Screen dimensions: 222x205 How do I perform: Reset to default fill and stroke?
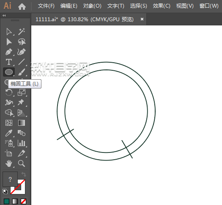click(5, 191)
